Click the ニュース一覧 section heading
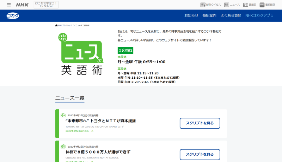282x162 pixels. click(x=70, y=98)
